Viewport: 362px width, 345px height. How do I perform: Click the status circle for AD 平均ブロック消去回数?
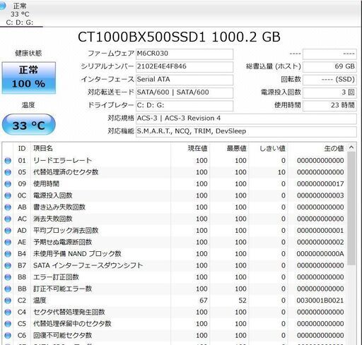(8, 231)
